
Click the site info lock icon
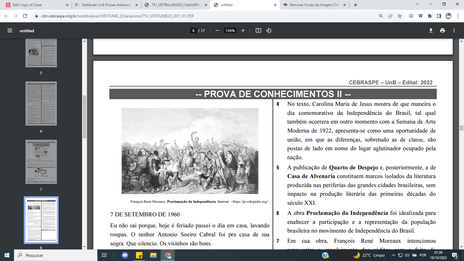(37, 16)
